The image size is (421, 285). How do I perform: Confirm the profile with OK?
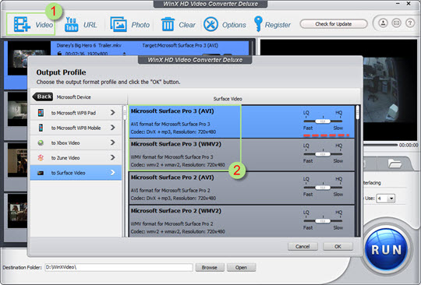(x=338, y=246)
